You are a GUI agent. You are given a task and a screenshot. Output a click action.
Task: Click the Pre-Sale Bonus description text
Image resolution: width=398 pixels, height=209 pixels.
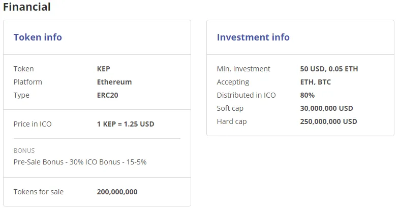point(80,162)
